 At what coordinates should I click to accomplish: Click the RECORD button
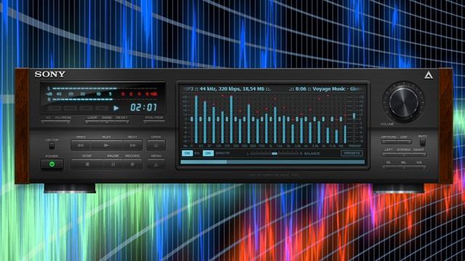(x=132, y=165)
